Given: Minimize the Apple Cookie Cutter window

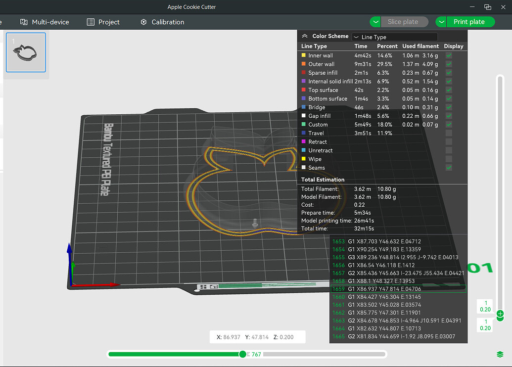Looking at the screenshot, I should pos(472,7).
